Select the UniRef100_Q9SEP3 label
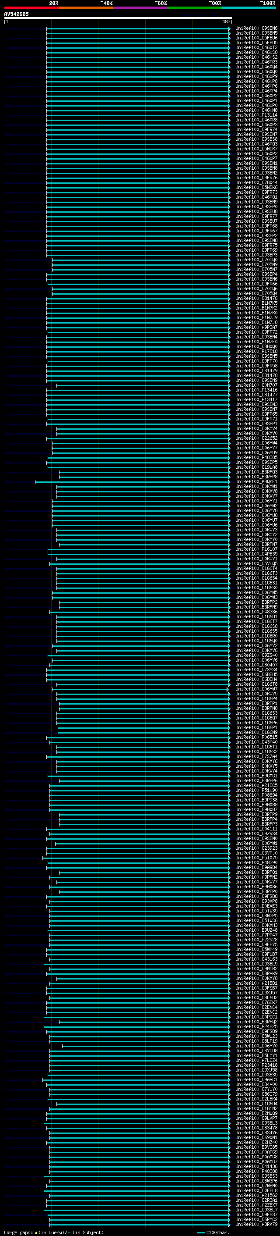Image resolution: width=280 pixels, height=1236 pixels. 256,255
